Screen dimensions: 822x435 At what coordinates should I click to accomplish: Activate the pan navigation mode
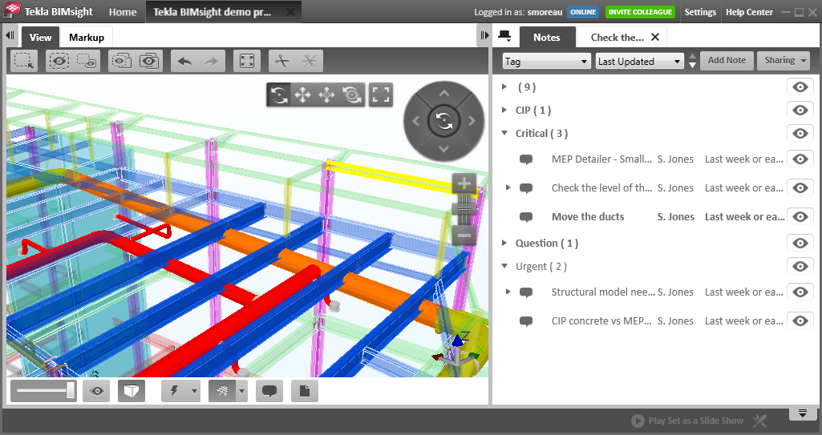(302, 95)
